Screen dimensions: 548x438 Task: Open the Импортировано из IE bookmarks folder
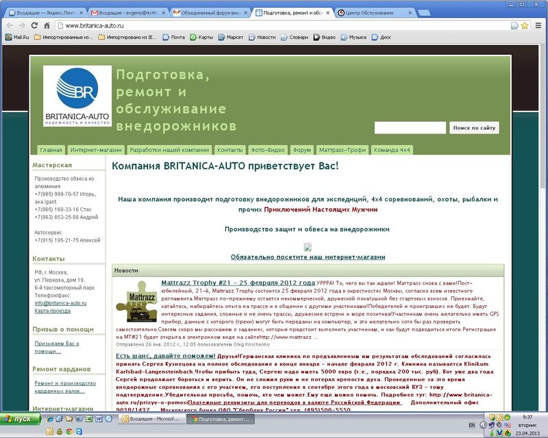click(x=128, y=37)
